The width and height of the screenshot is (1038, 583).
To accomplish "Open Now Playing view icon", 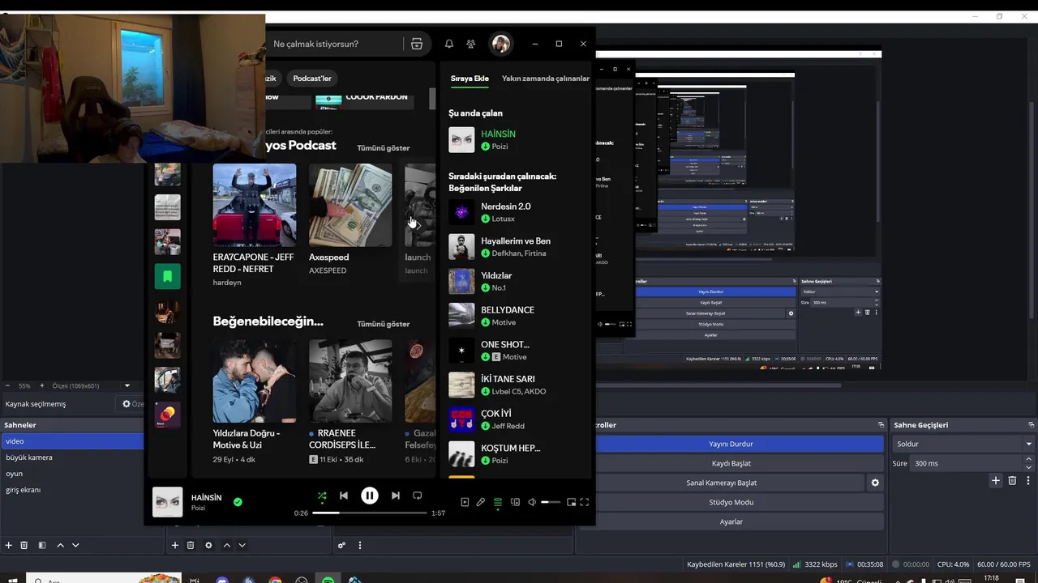I will click(x=465, y=502).
